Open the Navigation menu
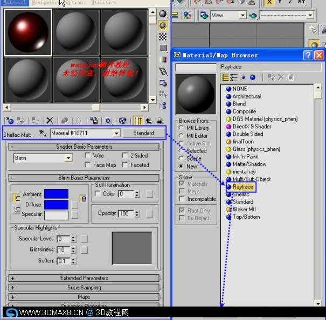326x320 pixels. pyautogui.click(x=45, y=3)
